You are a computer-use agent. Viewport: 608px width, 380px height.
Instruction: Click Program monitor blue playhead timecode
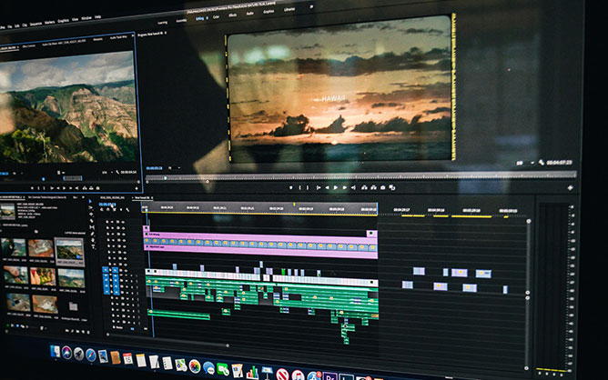[154, 168]
